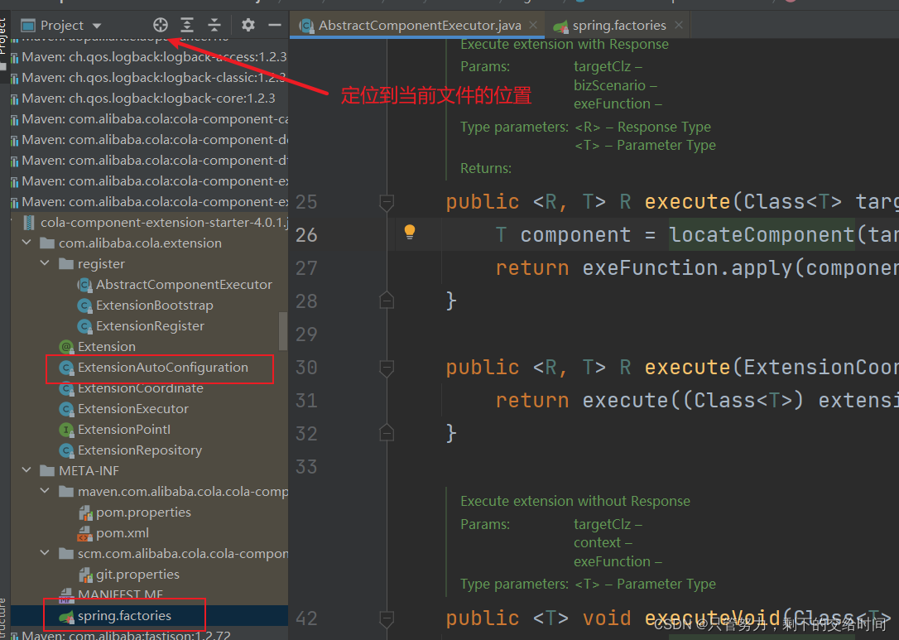This screenshot has height=640, width=899.
Task: Expand all tree nodes icon
Action: point(187,25)
